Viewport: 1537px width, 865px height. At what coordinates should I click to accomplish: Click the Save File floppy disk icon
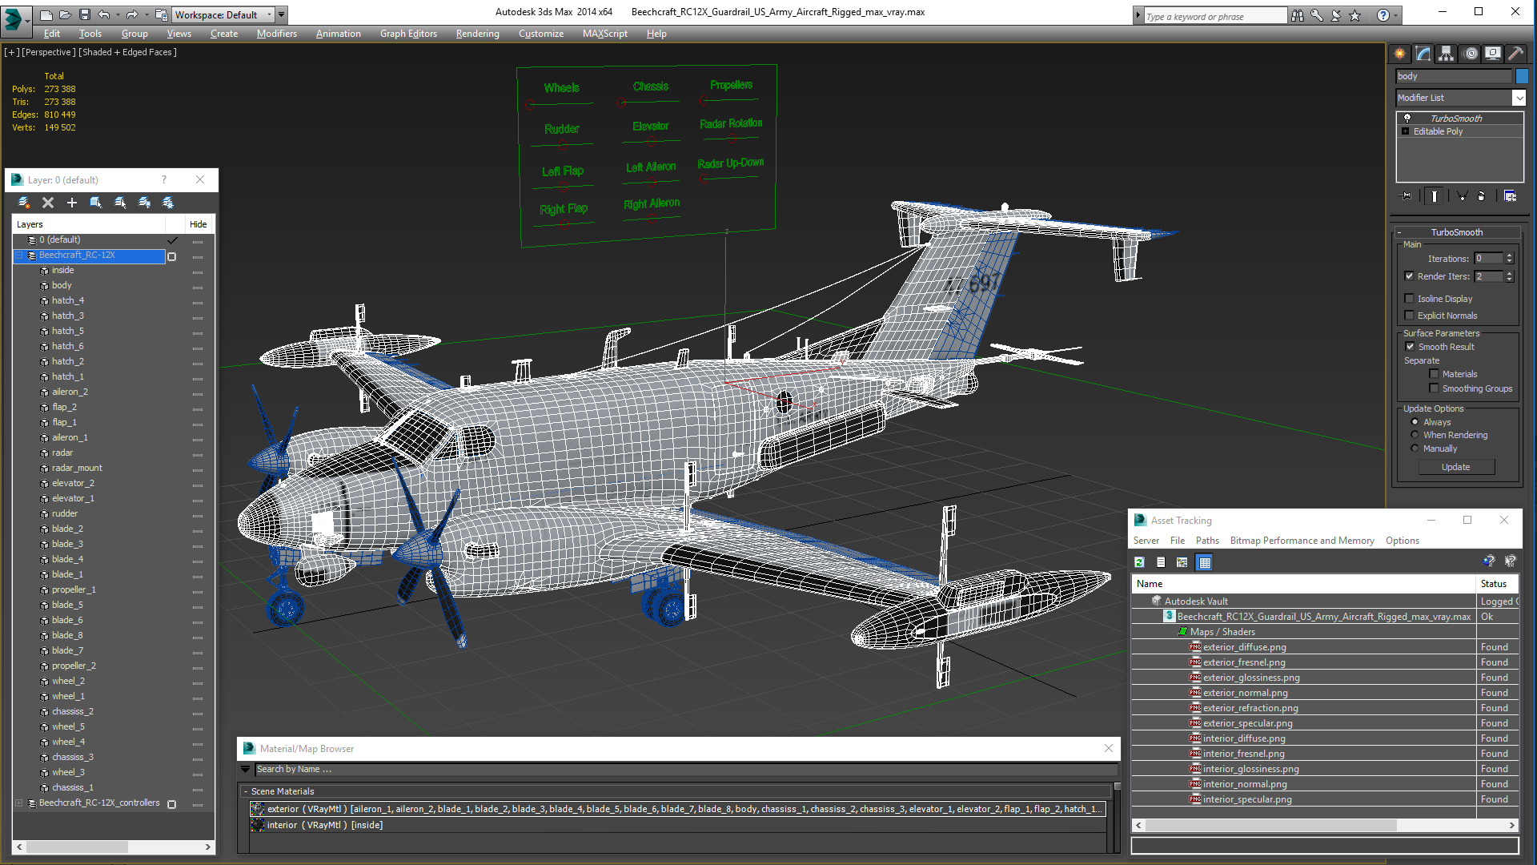(x=84, y=14)
